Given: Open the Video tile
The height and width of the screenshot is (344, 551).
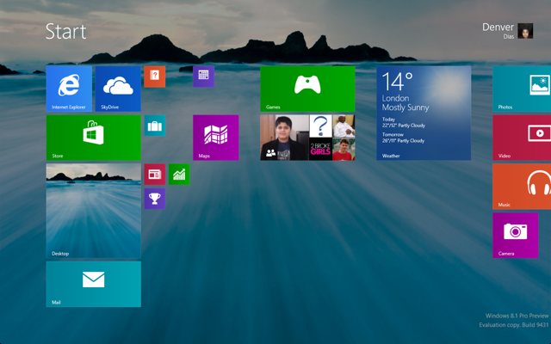Looking at the screenshot, I should click(x=522, y=138).
